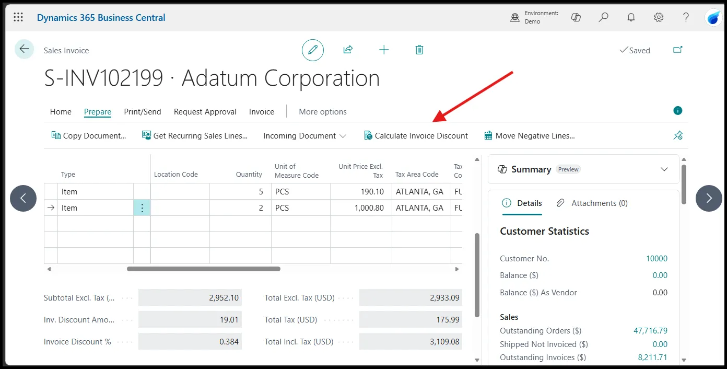This screenshot has height=369, width=727.
Task: Open the Home menu tab
Action: point(61,111)
